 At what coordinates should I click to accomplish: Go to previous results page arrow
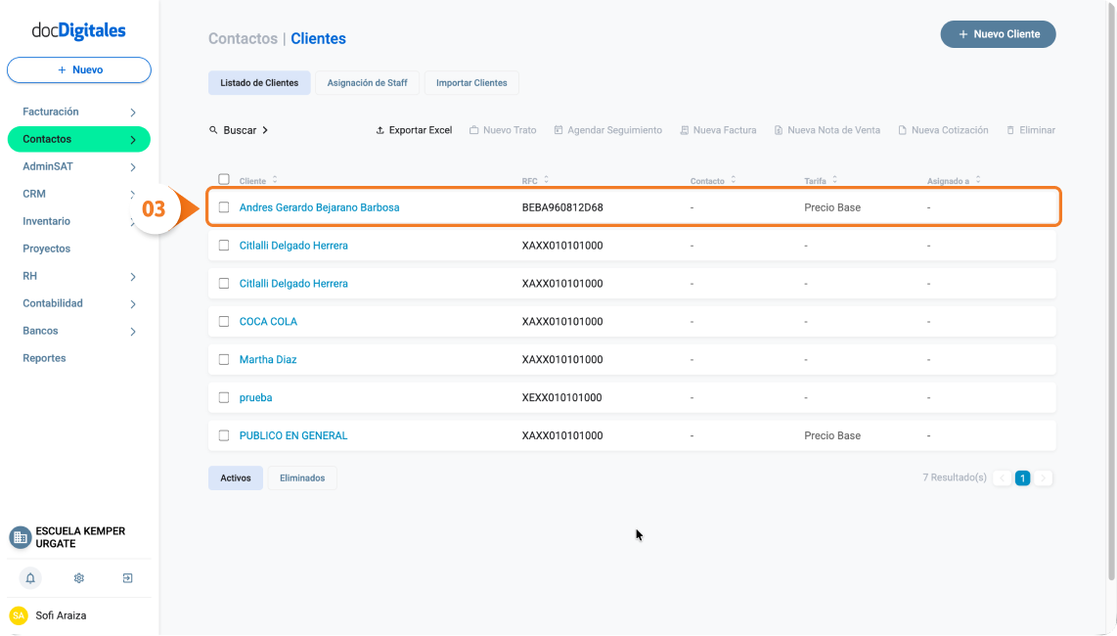click(x=1003, y=478)
